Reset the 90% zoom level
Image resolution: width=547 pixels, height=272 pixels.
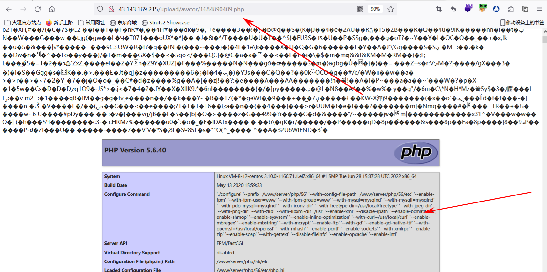click(x=375, y=9)
